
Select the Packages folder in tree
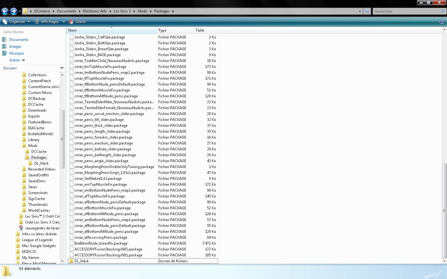click(39, 157)
